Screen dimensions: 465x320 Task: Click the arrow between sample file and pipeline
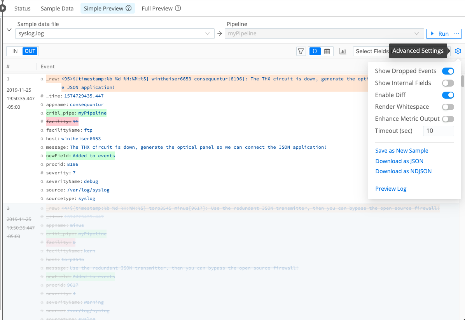point(219,33)
